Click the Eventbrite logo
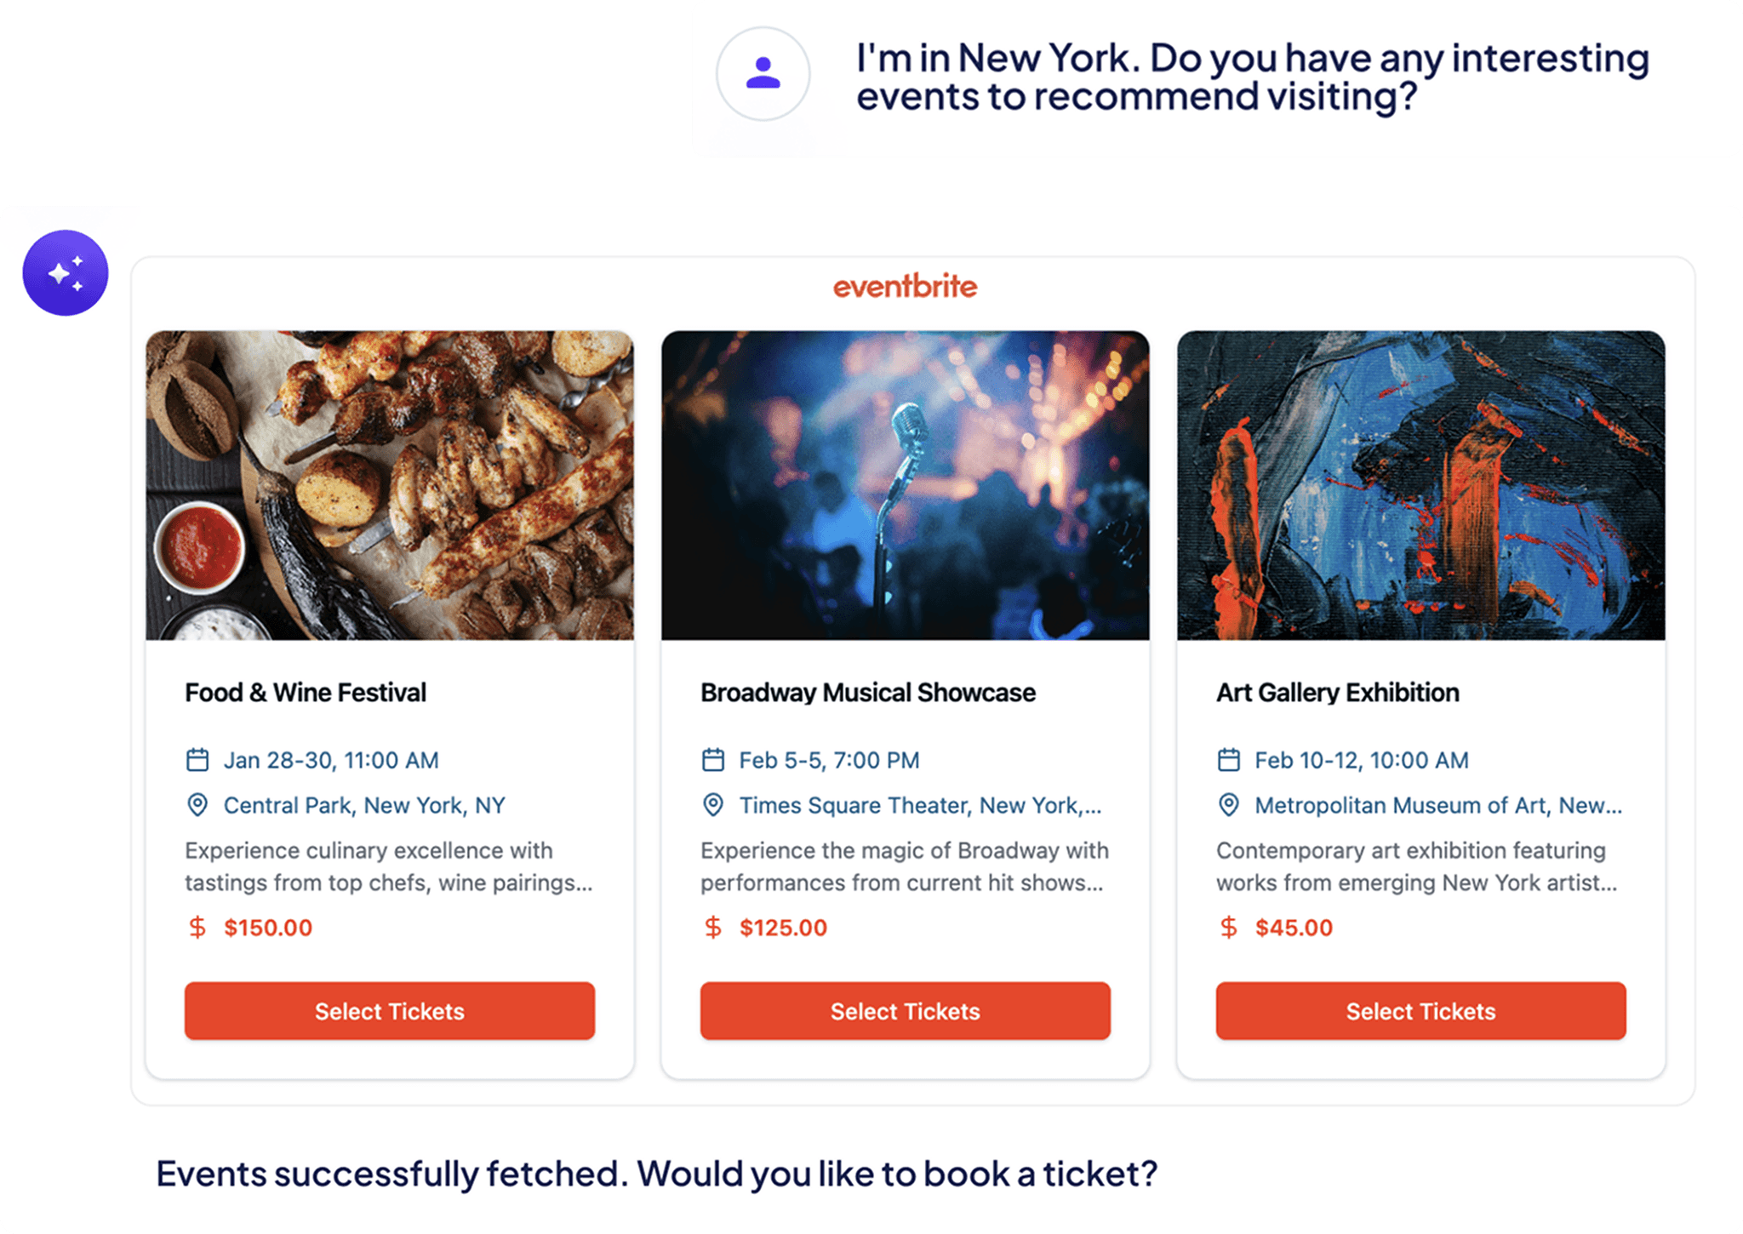The width and height of the screenshot is (1743, 1234). click(x=905, y=287)
